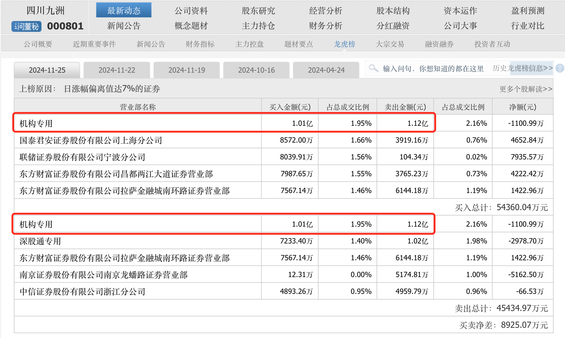Screen dimensions: 565x338
Task: Select the 2024-11-22 date tab
Action: [117, 70]
